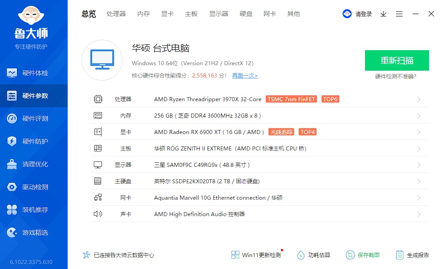Viewport: 440px width, 269px height.
Task: Click the 光线追踪 badge
Action: click(x=281, y=132)
